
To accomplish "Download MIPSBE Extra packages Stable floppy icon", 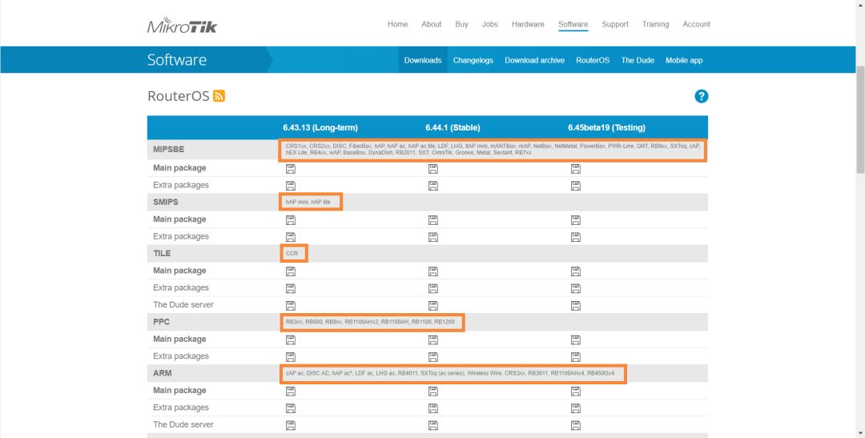I will [x=432, y=185].
